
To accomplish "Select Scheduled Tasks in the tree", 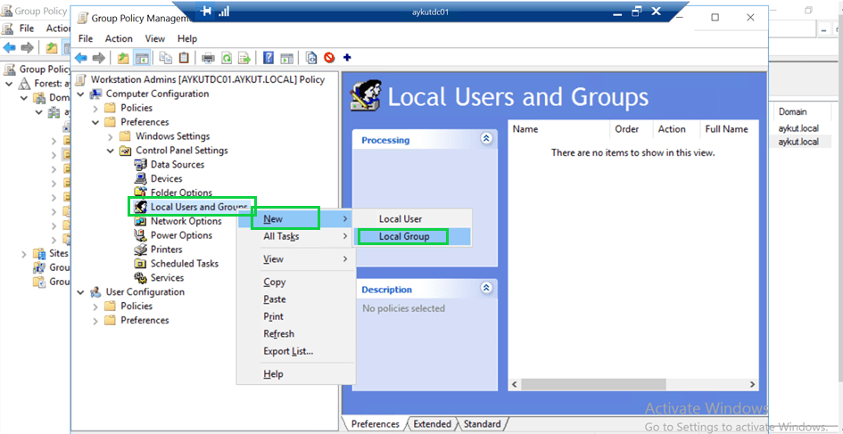I will (x=184, y=264).
